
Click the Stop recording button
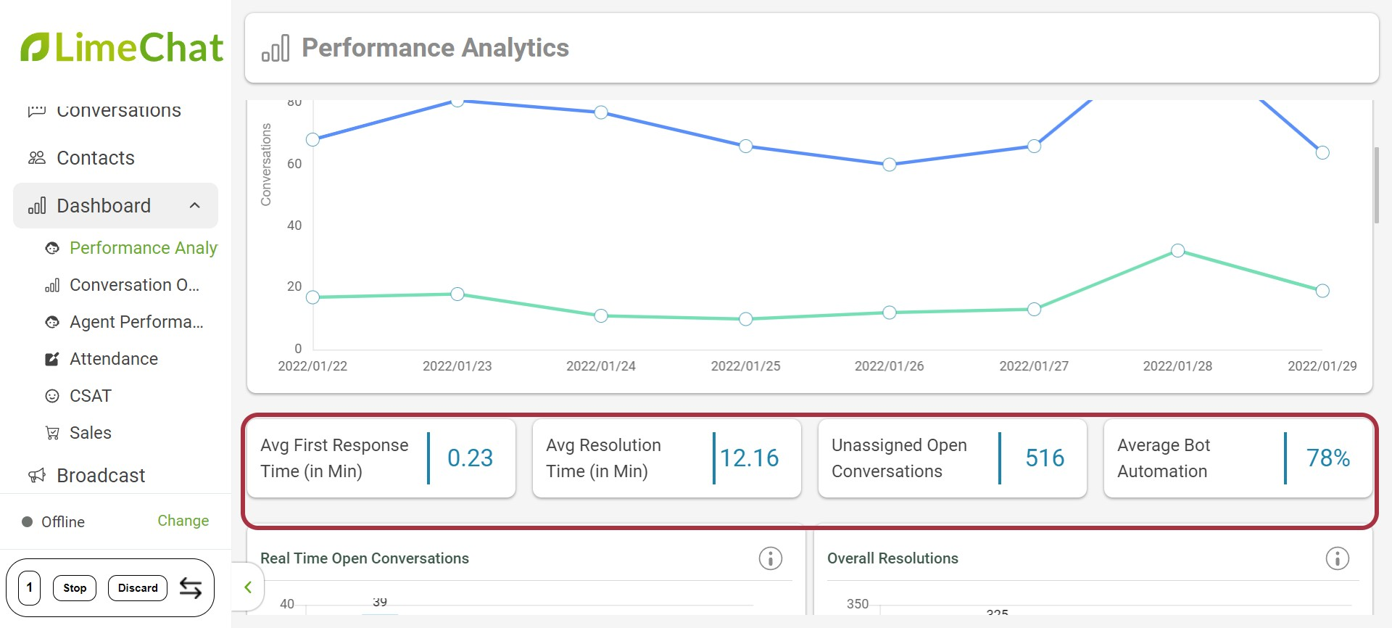point(75,588)
